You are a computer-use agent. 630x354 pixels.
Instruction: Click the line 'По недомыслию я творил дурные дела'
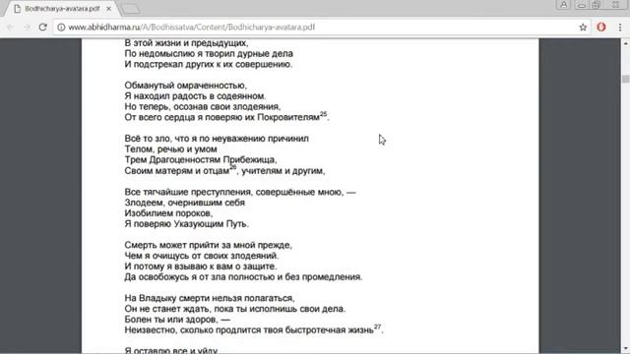point(209,54)
